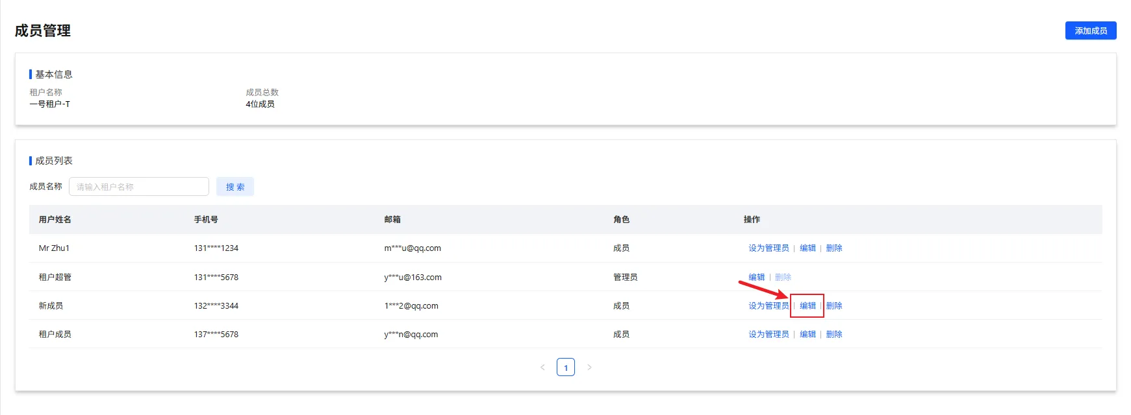Set 租户成员 as 管理员

coord(769,335)
